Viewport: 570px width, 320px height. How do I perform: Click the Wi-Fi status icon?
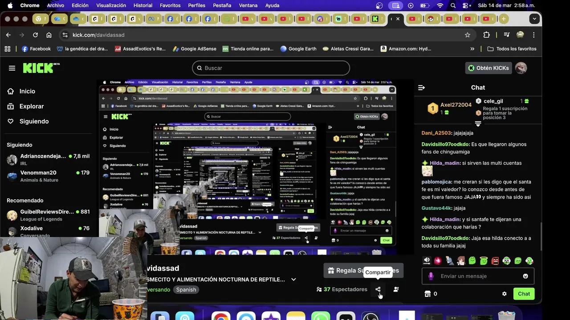tap(440, 6)
